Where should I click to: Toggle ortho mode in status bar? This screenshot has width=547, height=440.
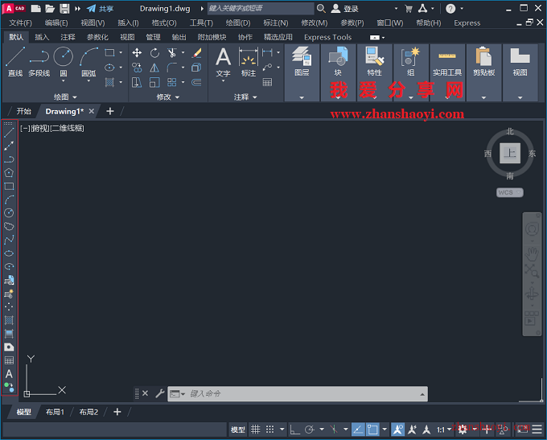point(294,430)
